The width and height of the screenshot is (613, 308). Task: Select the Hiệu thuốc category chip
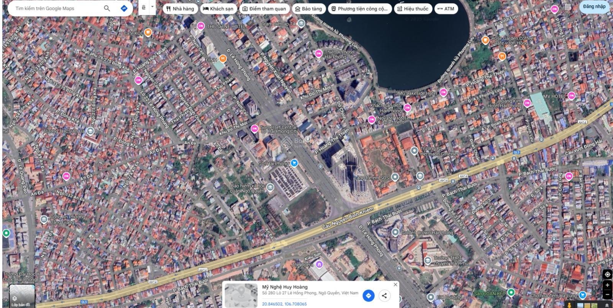click(x=412, y=8)
